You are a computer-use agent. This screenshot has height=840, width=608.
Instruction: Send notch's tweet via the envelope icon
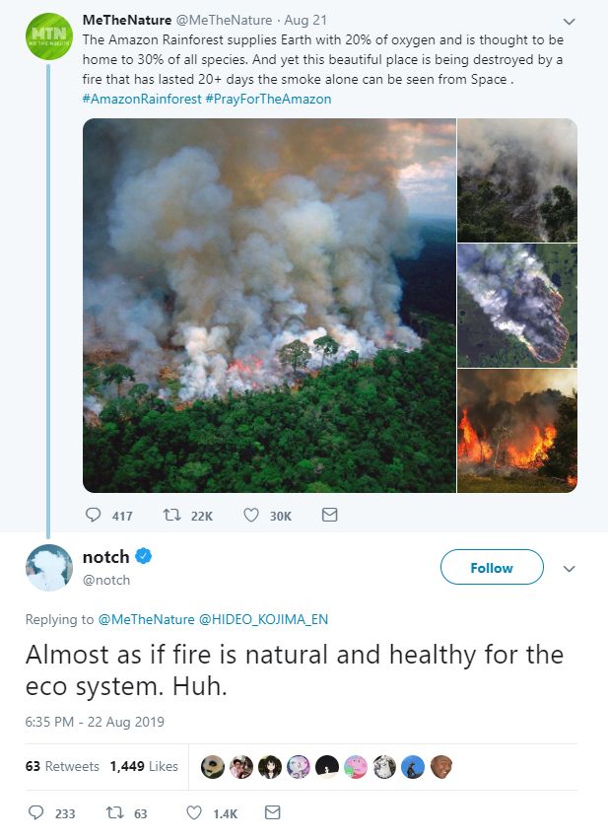coord(272,812)
